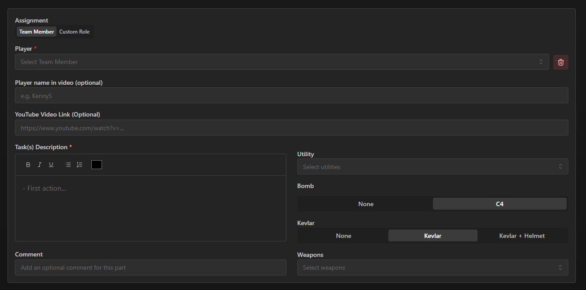Set Bomb to None
Screen dimensions: 586x290
click(365, 203)
